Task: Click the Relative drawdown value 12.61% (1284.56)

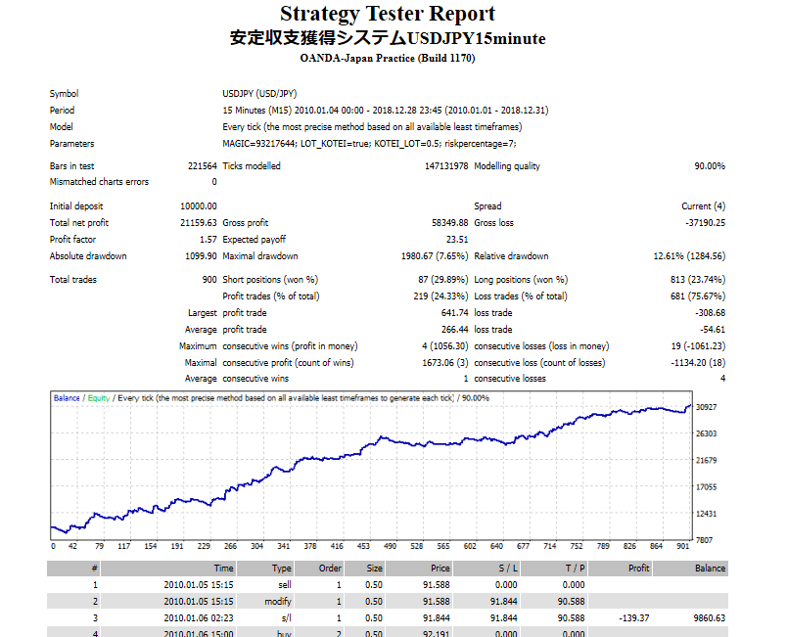Action: (689, 255)
